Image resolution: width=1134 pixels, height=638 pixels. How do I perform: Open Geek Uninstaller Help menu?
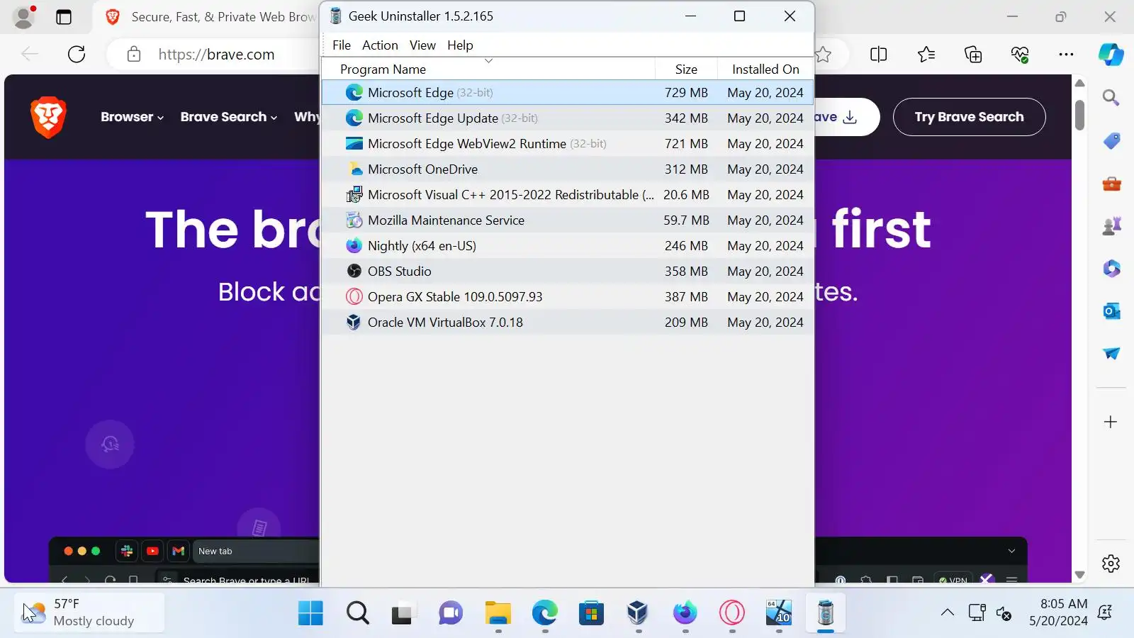click(x=460, y=45)
